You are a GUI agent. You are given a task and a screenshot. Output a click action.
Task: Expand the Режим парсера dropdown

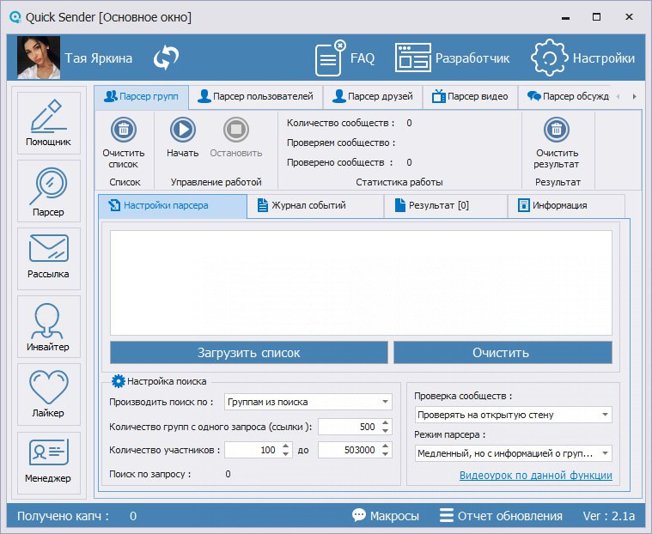(x=606, y=453)
